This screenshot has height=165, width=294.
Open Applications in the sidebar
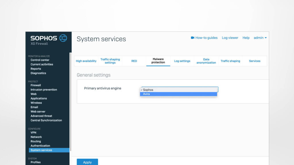(39, 99)
